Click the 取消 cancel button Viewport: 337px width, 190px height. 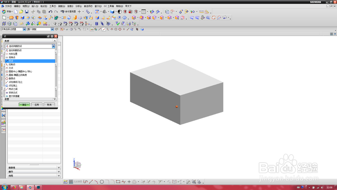click(49, 105)
